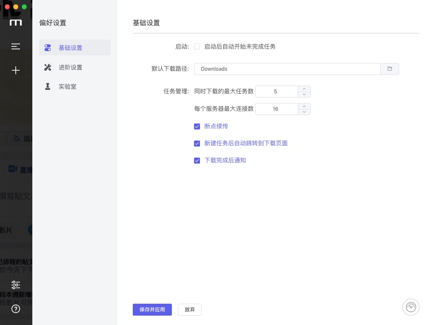Open the 进阶设置 section

70,67
